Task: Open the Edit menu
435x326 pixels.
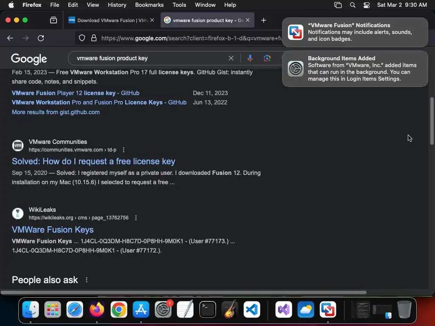Action: pyautogui.click(x=73, y=5)
